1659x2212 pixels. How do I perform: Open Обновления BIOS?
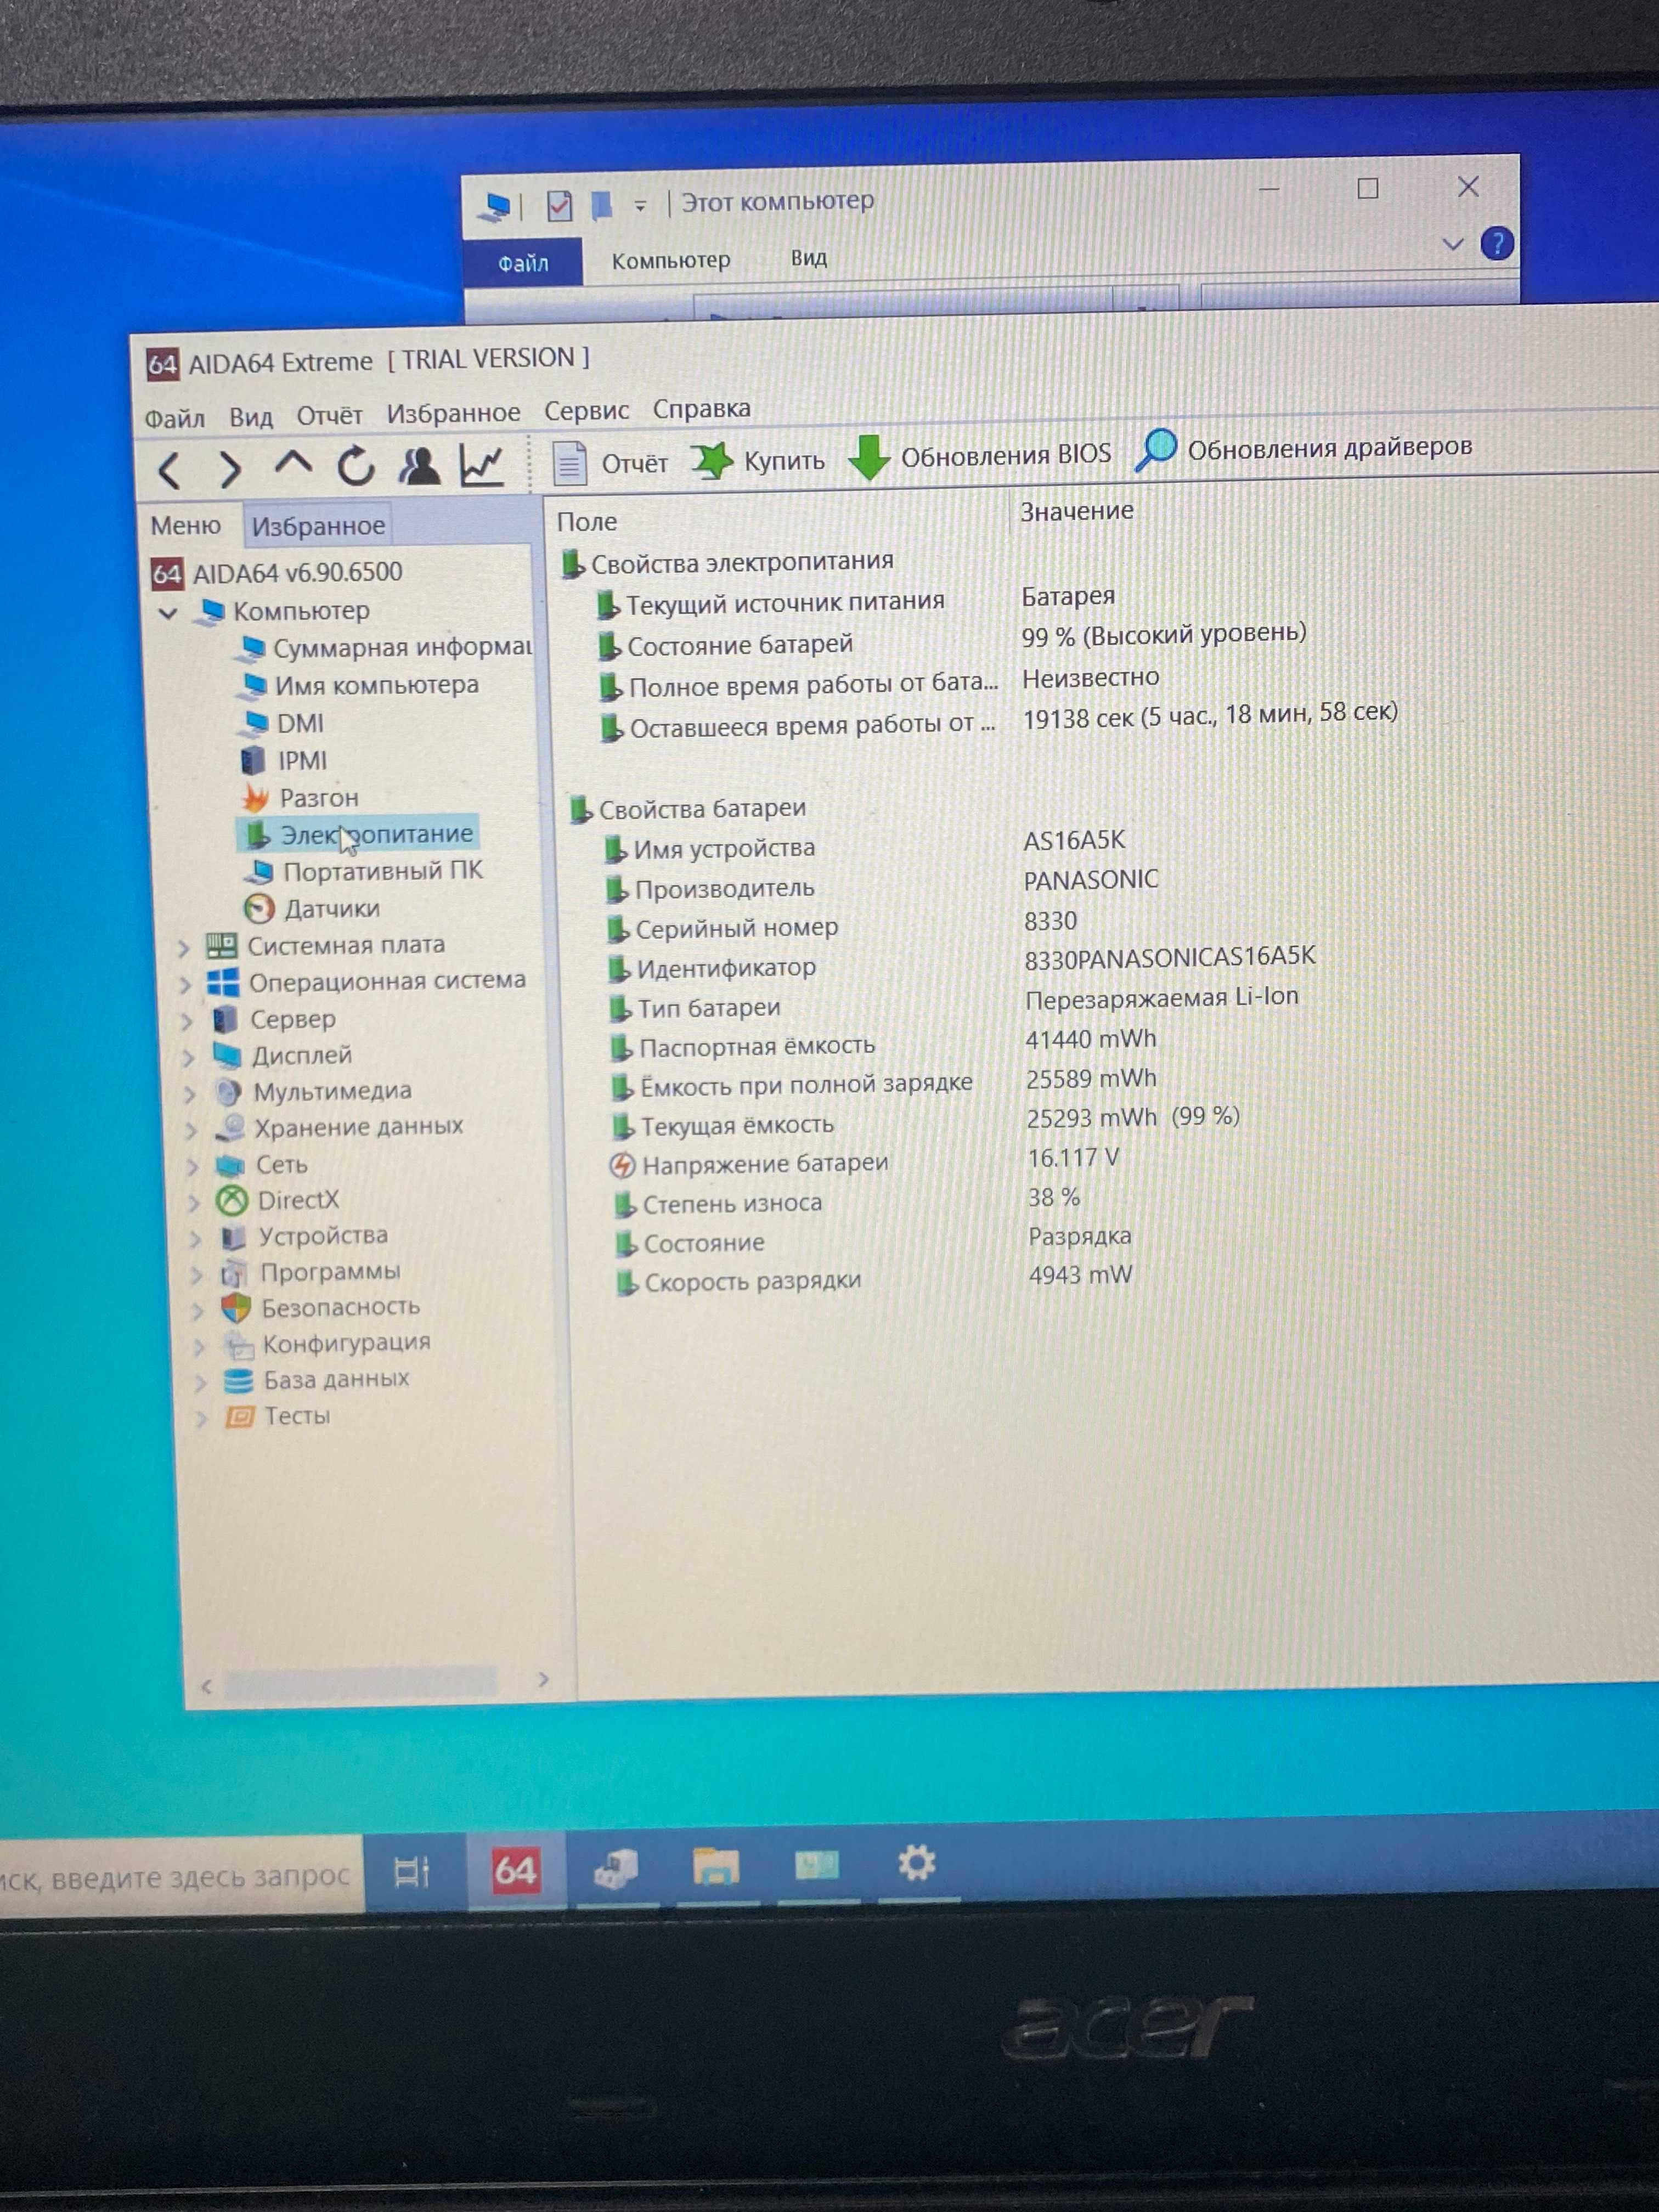(x=980, y=456)
